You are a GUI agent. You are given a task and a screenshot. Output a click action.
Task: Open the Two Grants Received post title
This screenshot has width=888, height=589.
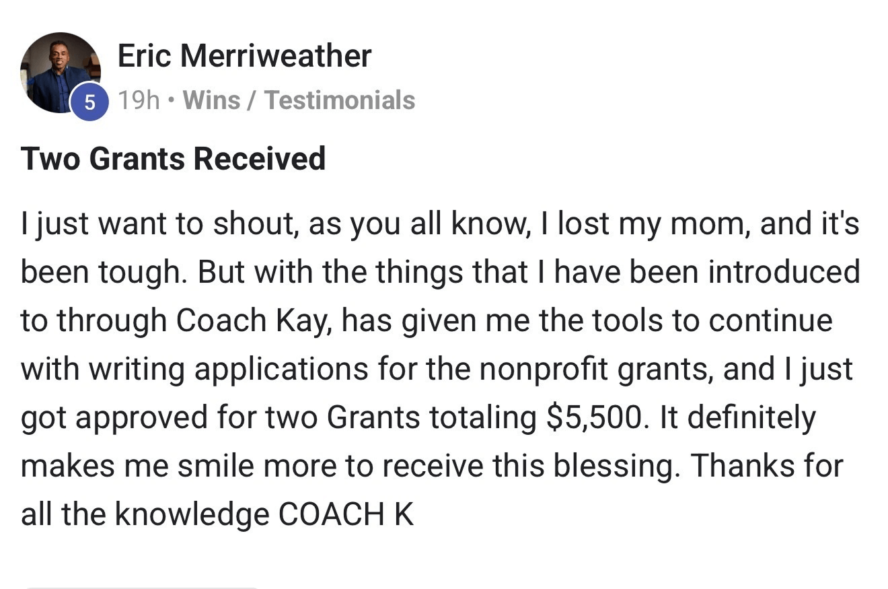coord(173,159)
